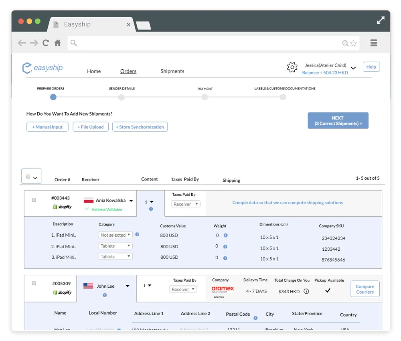Click weight info icon for item 3. iPad Mini
This screenshot has width=401, height=341.
(225, 258)
